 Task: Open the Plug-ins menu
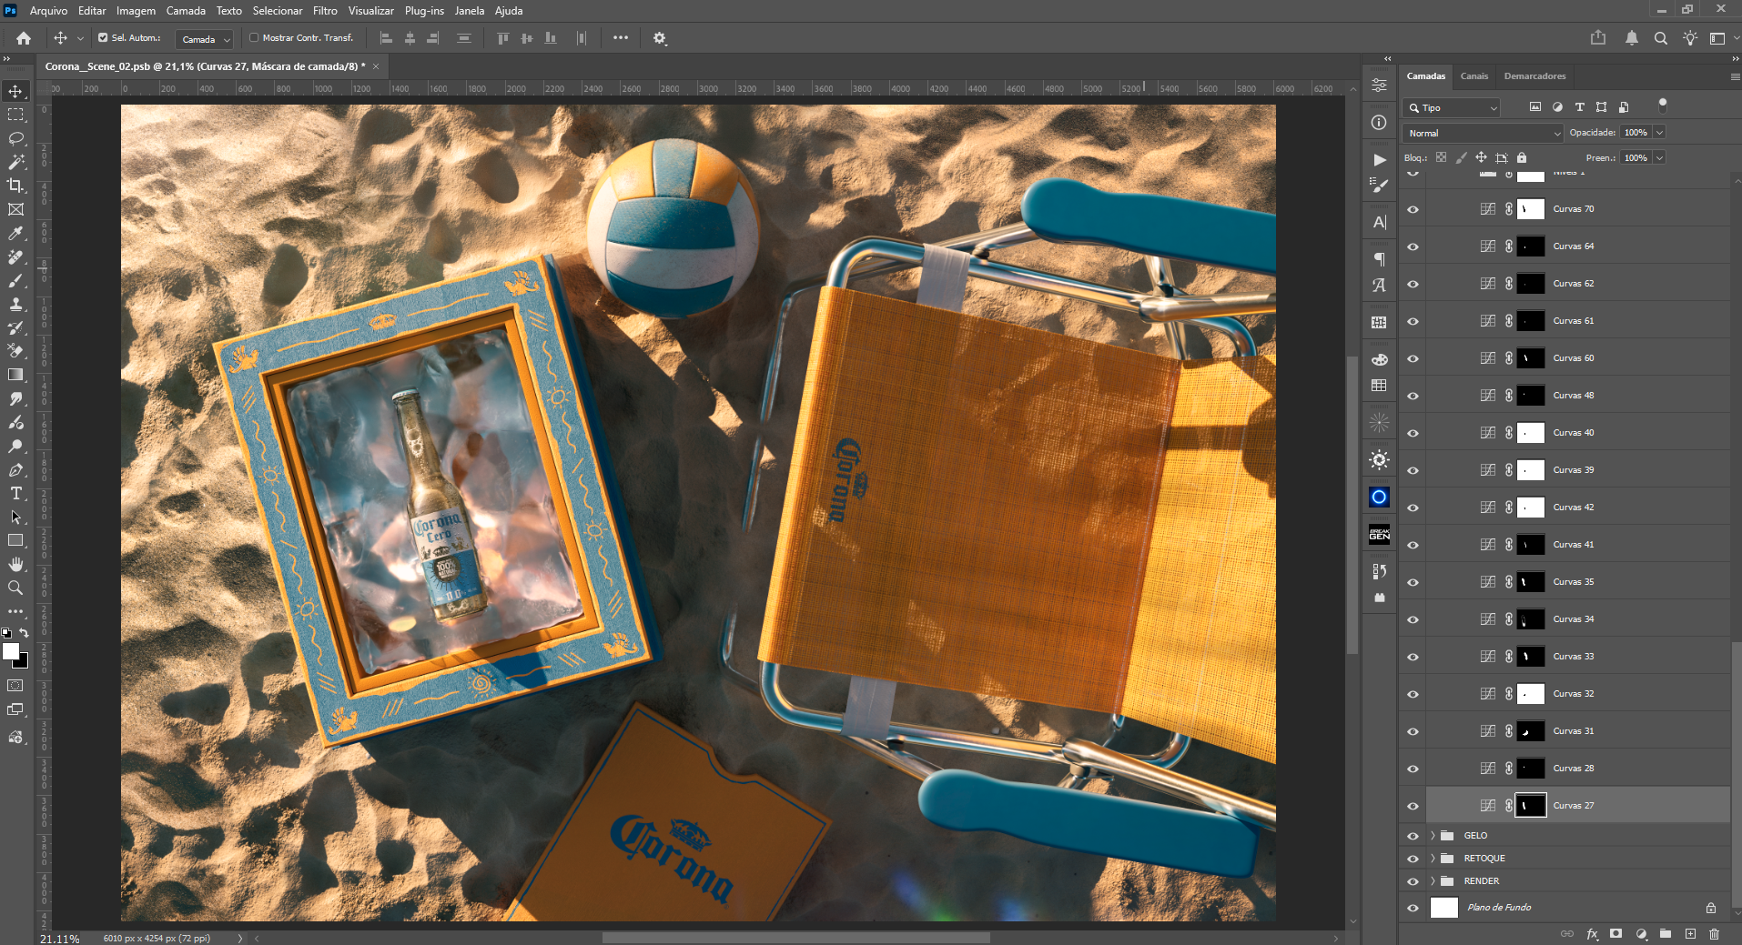click(x=424, y=11)
